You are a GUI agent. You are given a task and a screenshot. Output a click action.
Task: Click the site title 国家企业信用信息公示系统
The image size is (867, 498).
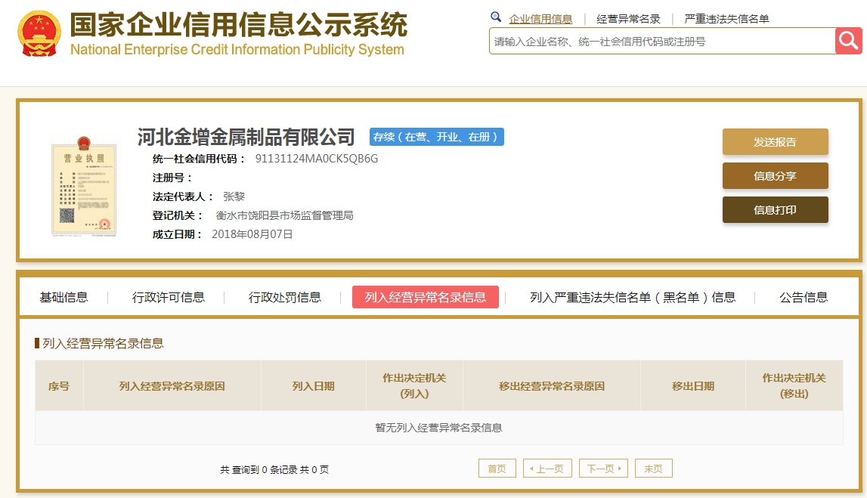[x=239, y=24]
